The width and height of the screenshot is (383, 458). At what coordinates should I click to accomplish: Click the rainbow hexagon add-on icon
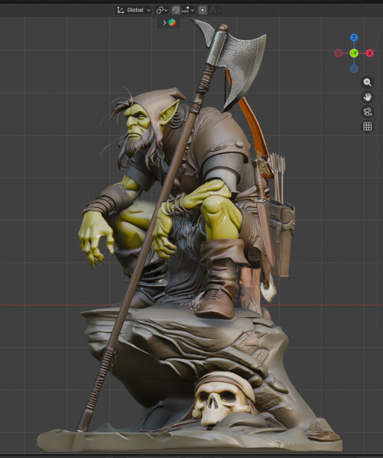(172, 22)
